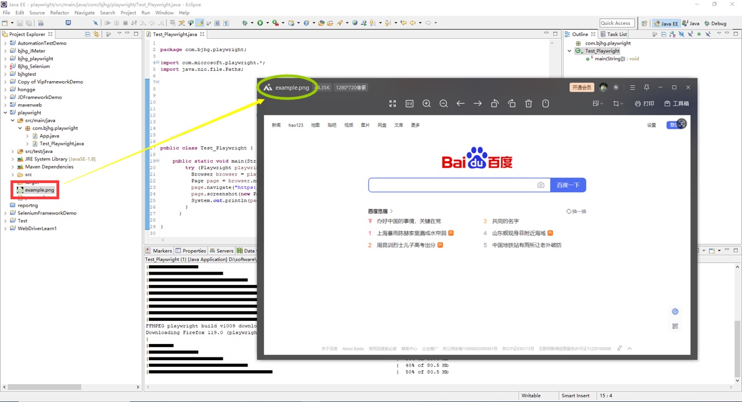Switch to Debug perspective
The width and height of the screenshot is (742, 402).
coord(715,24)
